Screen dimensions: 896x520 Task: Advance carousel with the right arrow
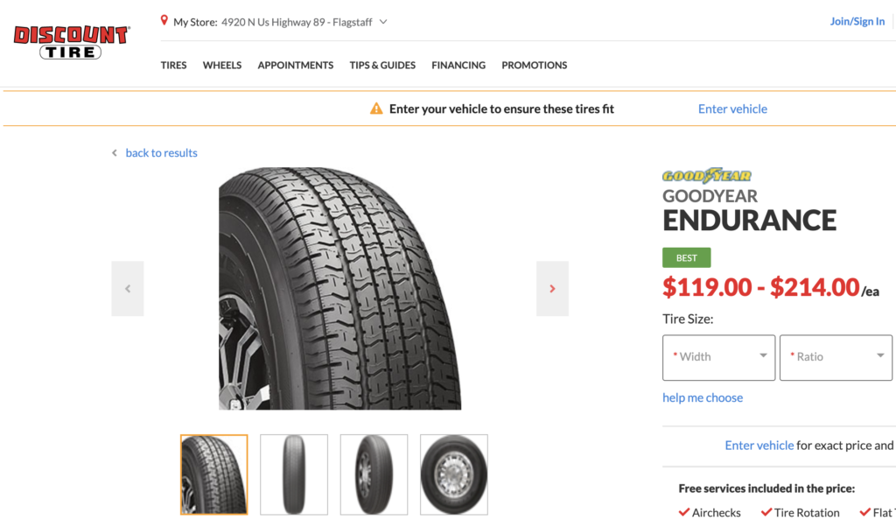point(552,288)
